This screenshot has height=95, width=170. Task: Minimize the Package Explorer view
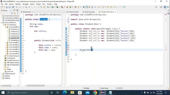(14, 10)
